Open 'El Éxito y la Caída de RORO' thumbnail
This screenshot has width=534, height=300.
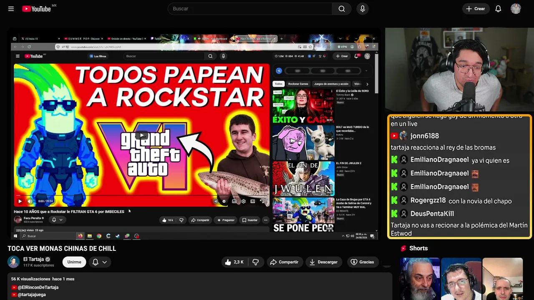point(303,106)
